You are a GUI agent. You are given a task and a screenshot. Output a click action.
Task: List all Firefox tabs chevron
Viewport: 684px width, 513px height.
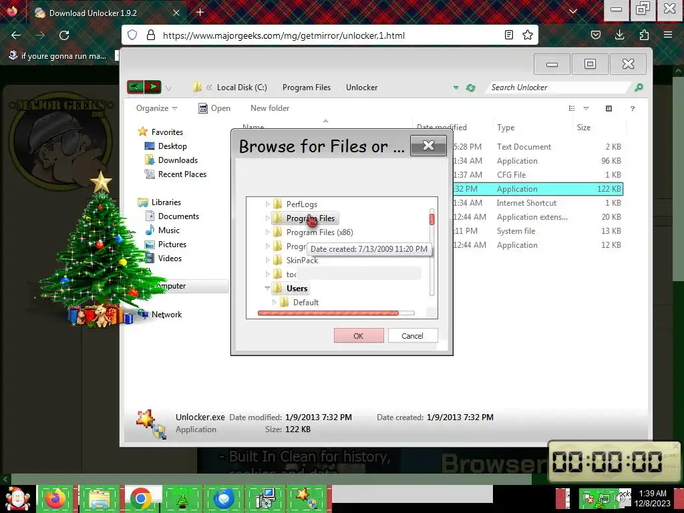[573, 12]
